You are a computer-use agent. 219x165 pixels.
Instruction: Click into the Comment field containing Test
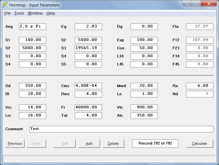[x=121, y=129]
